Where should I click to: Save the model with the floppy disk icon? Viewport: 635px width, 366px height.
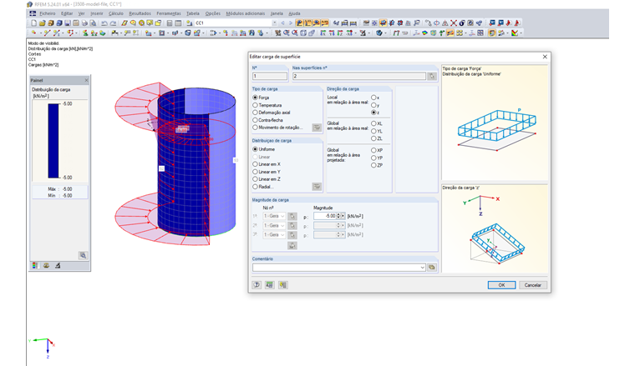pos(67,23)
